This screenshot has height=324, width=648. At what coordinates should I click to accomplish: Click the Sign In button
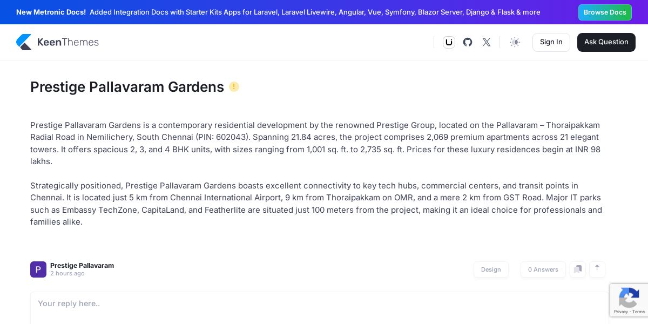[x=551, y=42]
